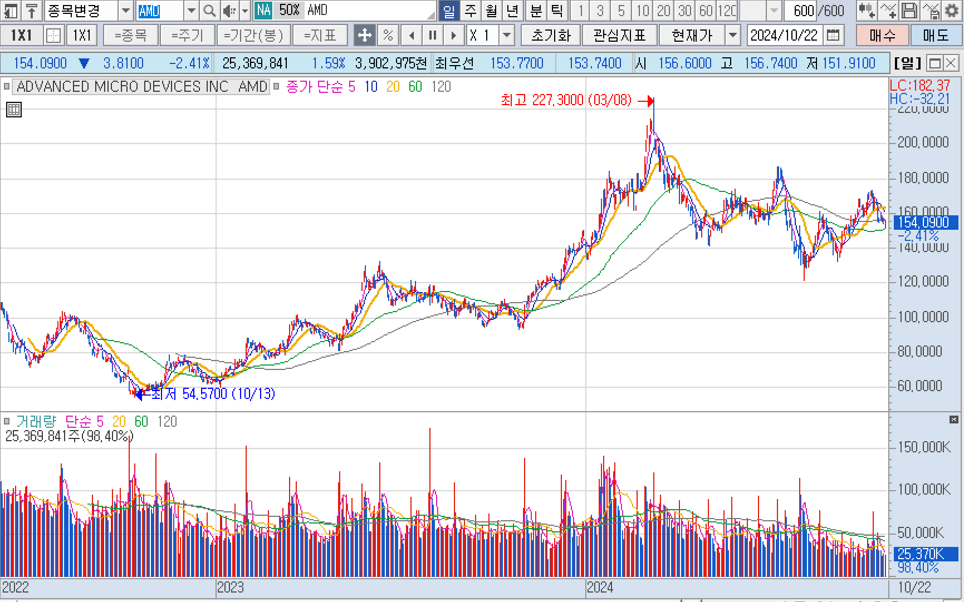The height and width of the screenshot is (602, 964).
Task: Expand the AMD symbol dropdown arrow
Action: (x=192, y=11)
